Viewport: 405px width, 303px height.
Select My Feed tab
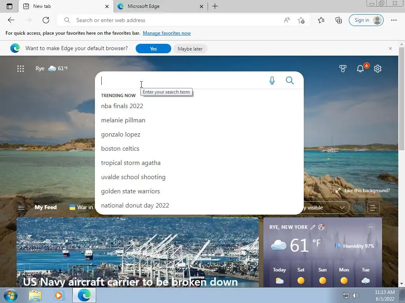pos(45,208)
